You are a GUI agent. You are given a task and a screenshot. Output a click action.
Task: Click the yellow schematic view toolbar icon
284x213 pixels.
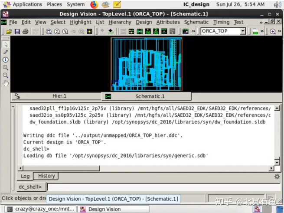131,32
